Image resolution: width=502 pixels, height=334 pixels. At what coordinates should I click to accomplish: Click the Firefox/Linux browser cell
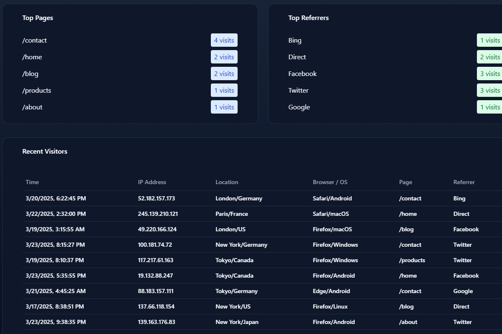[330, 306]
